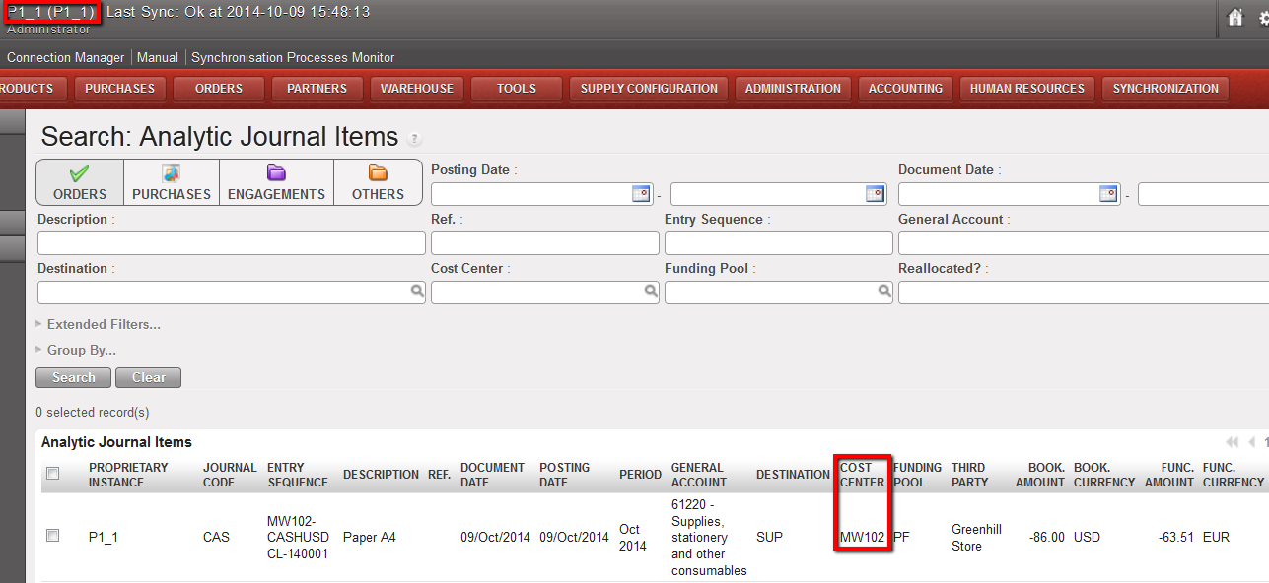The height and width of the screenshot is (583, 1269).
Task: Open the Manual link
Action: [158, 58]
